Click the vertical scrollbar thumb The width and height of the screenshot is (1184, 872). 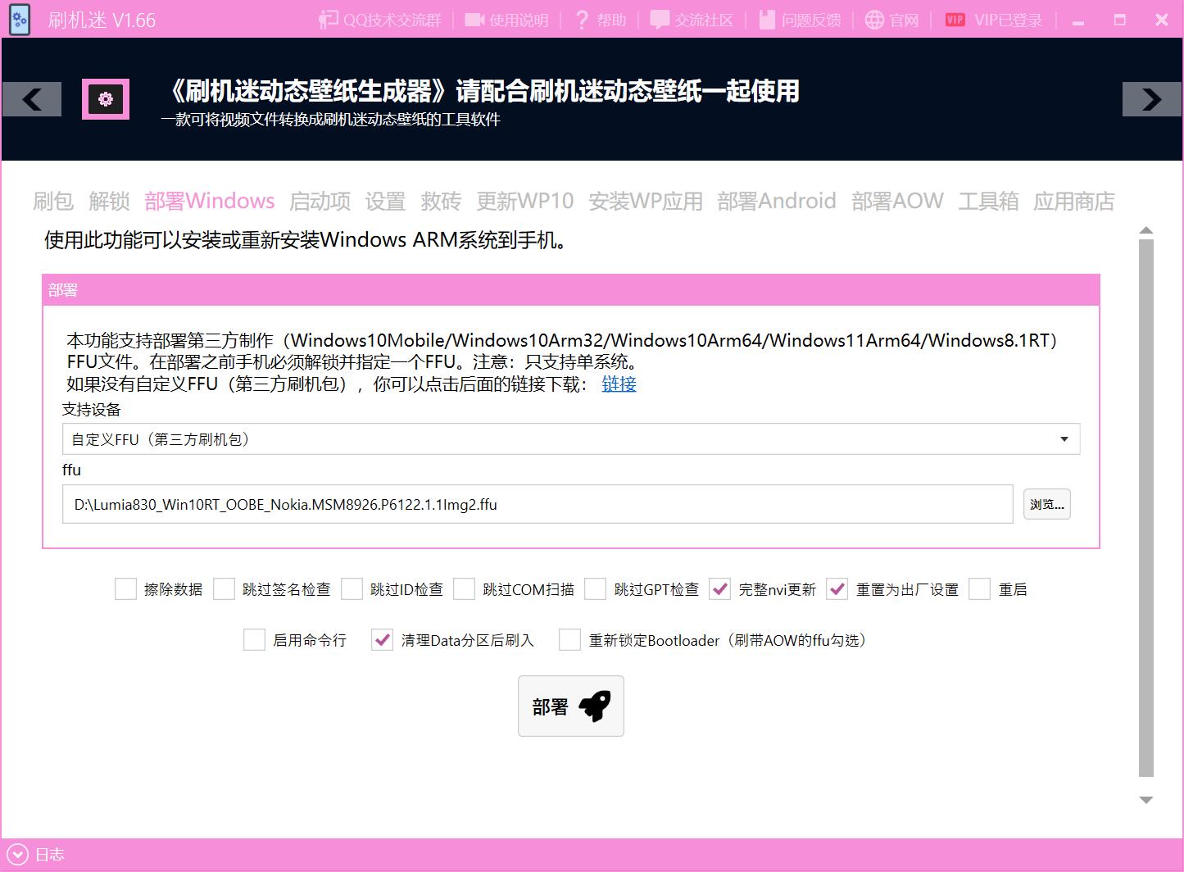click(x=1146, y=507)
